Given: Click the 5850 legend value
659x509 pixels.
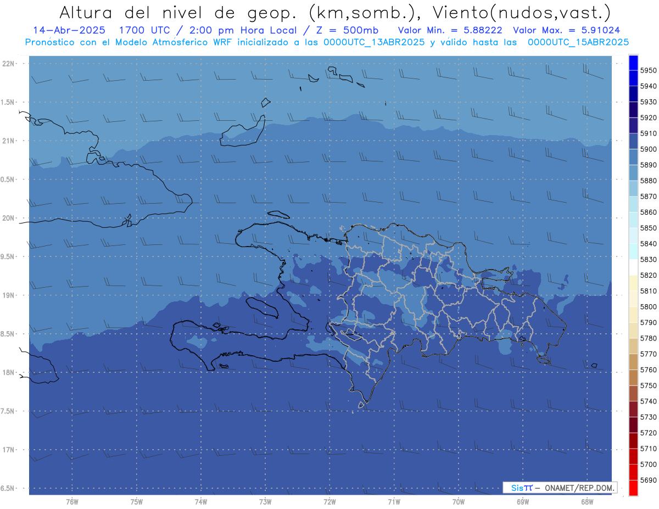Looking at the screenshot, I should pyautogui.click(x=648, y=228).
